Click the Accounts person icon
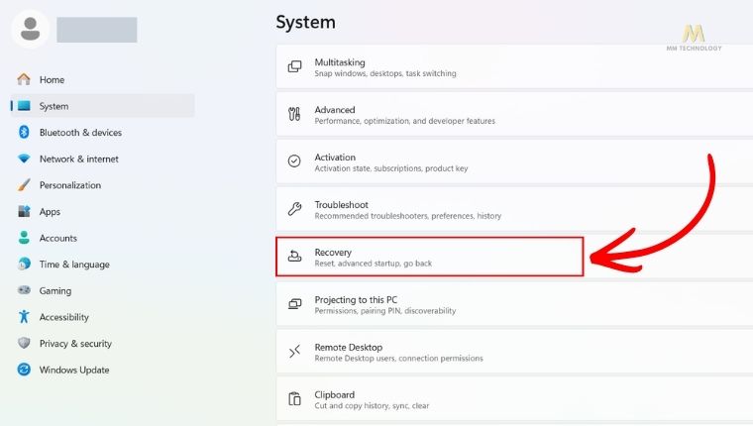Screen dimensions: 753x426 click(24, 237)
